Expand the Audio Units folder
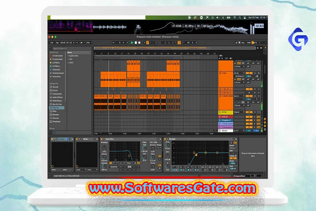This screenshot has width=316, height=211. point(73,56)
